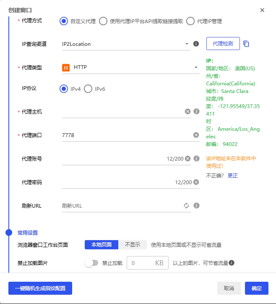Toggle 禁止加载 images switch
The height and width of the screenshot is (304, 276).
click(x=91, y=263)
